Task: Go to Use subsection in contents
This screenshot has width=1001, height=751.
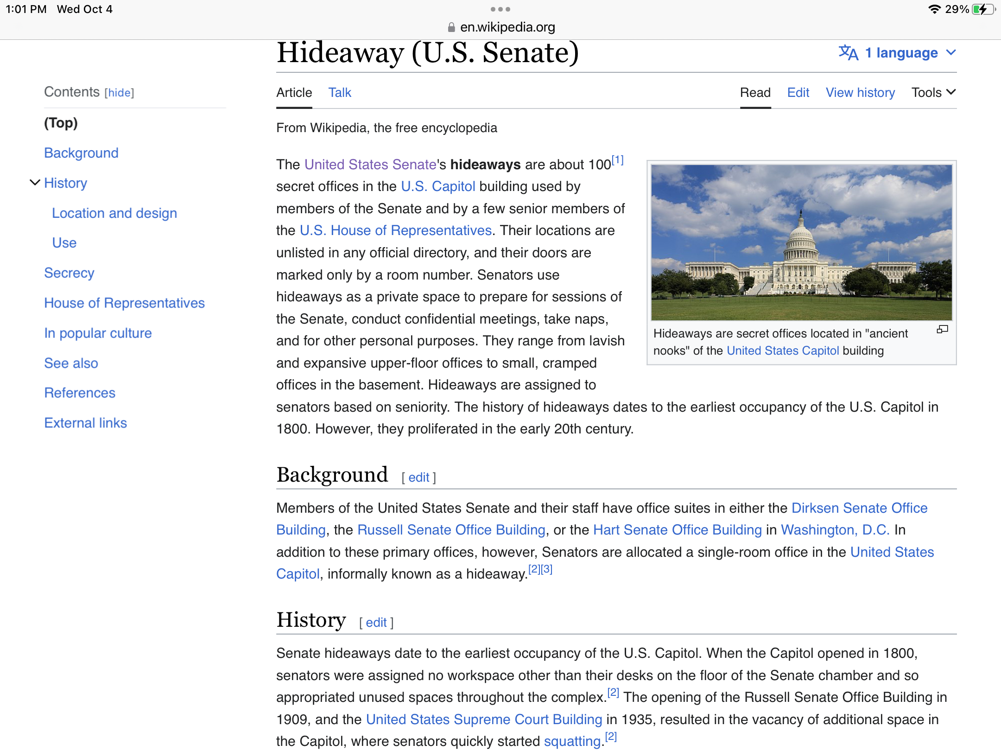Action: pyautogui.click(x=64, y=243)
